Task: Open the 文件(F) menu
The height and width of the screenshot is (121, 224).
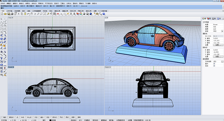Action: (x=3, y=3)
